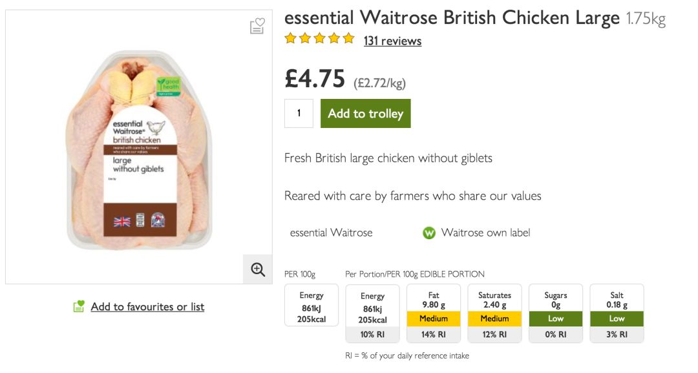Screen dimensions: 698x373
Task: Click the Sugars 0g Low tile
Action: point(556,313)
